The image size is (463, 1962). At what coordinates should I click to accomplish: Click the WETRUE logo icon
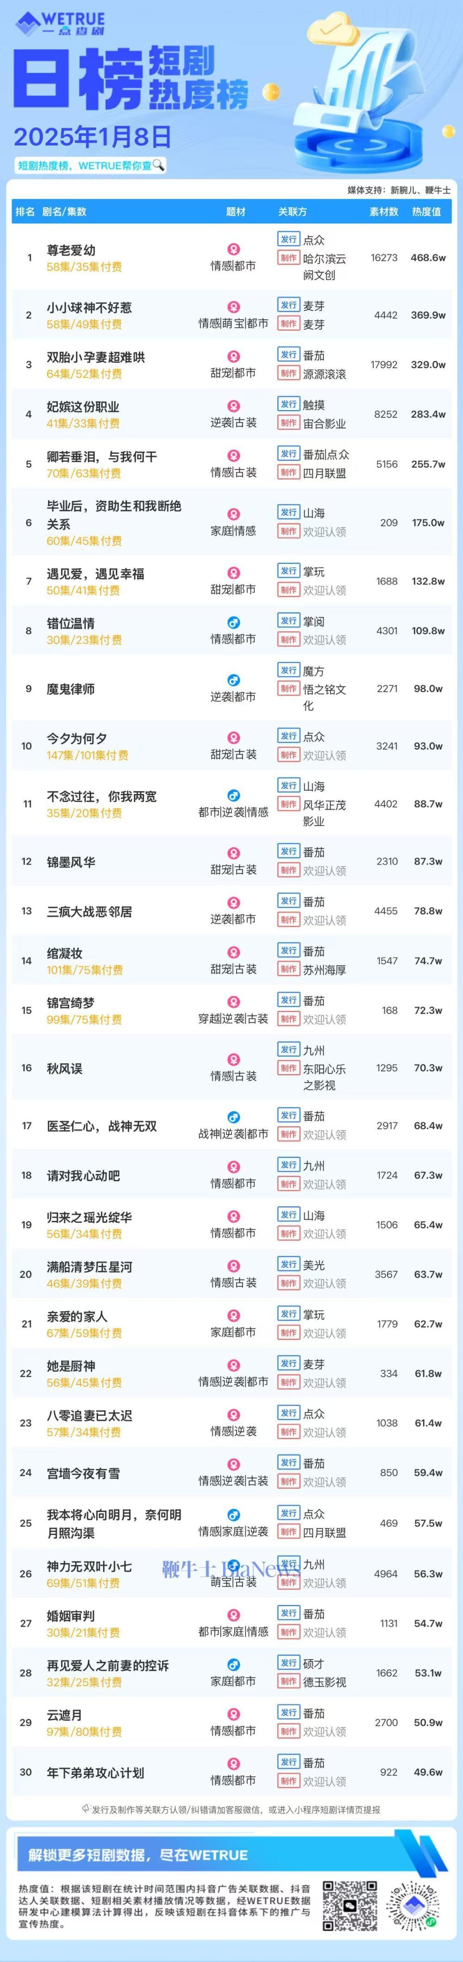[27, 24]
